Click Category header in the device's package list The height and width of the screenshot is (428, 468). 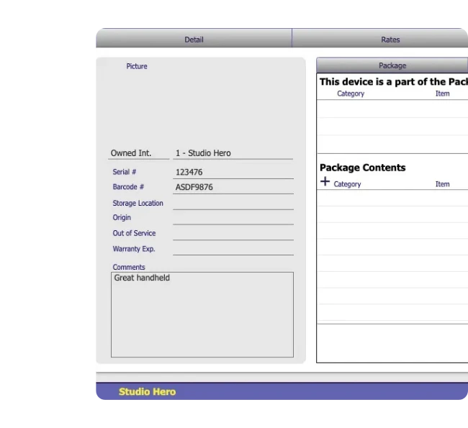351,94
